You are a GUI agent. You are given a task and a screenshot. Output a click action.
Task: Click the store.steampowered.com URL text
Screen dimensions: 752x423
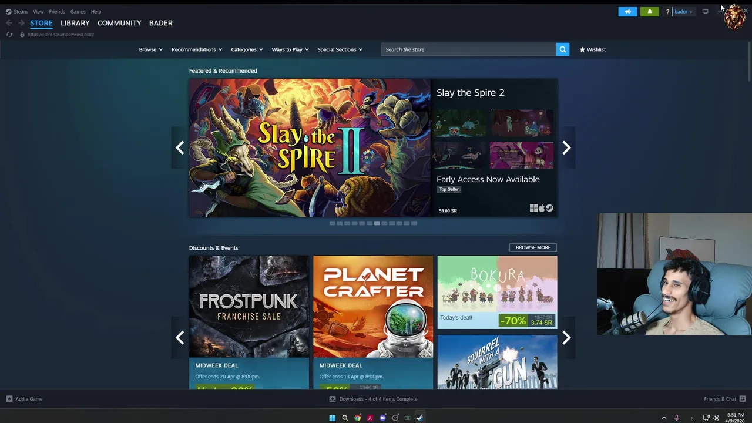(x=61, y=35)
